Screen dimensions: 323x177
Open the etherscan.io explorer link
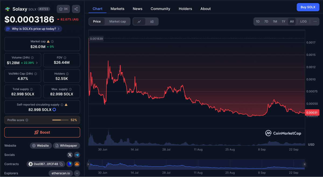tap(61, 173)
